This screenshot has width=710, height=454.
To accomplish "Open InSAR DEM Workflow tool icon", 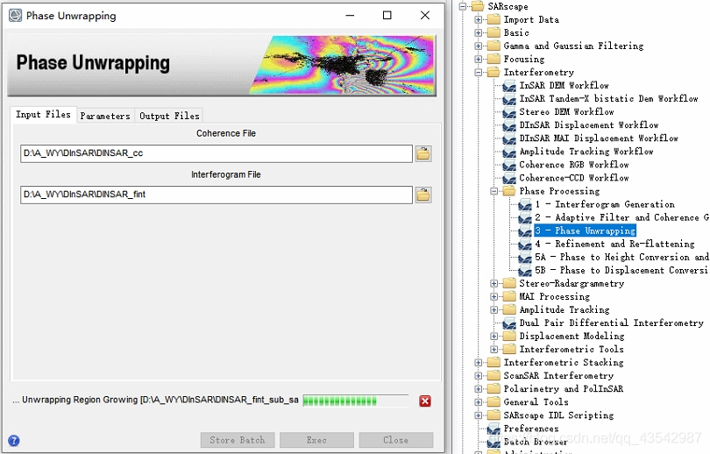I will (509, 86).
